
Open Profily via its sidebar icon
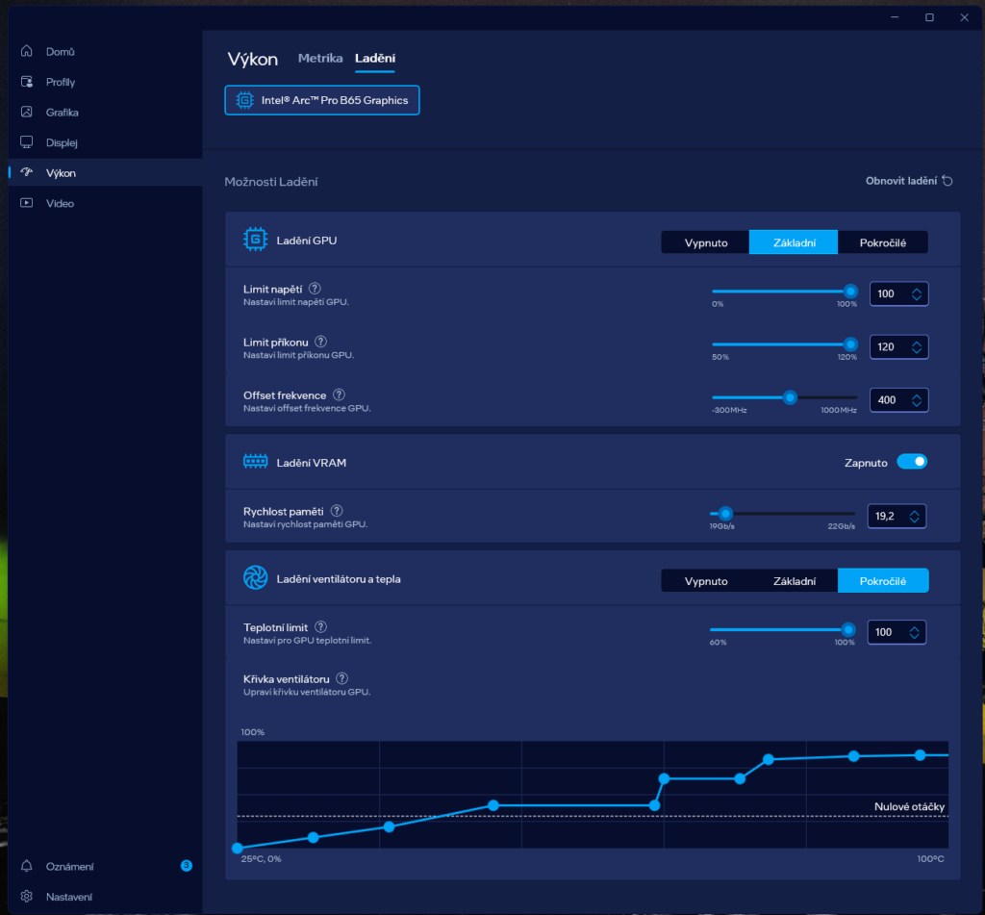click(26, 82)
